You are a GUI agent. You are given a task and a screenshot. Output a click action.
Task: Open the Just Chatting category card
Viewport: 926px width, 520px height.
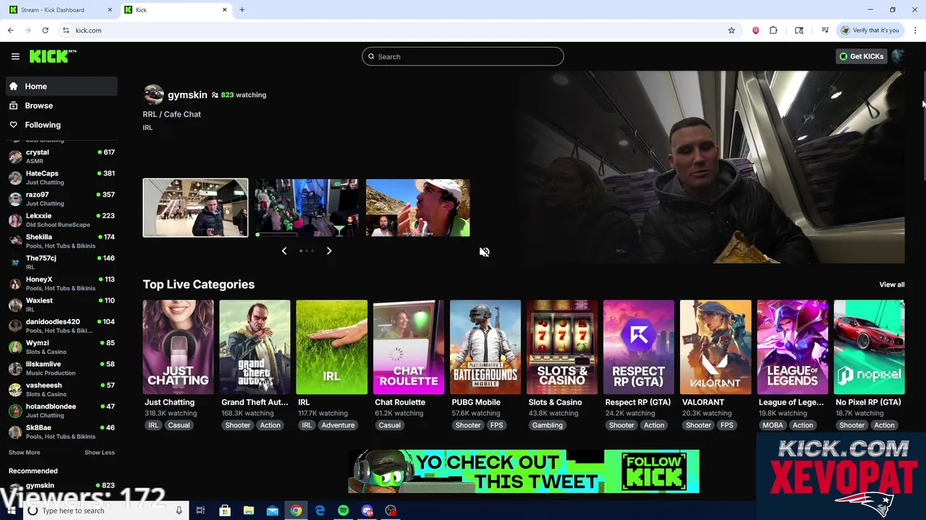tap(178, 347)
